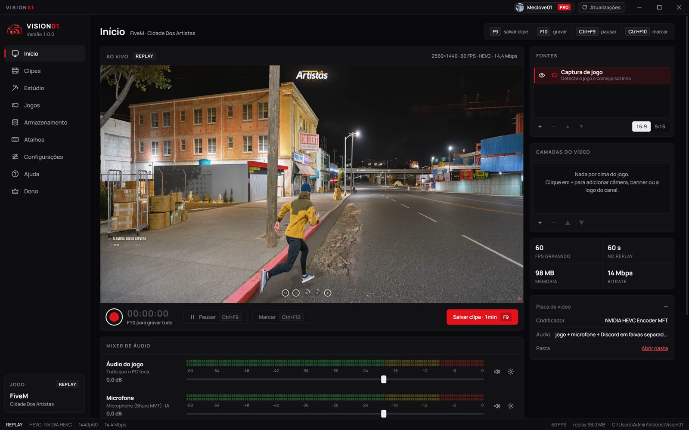Viewport: 689px width, 430px height.
Task: Click the 98 MB MEMÓRIA stat
Action: click(566, 276)
